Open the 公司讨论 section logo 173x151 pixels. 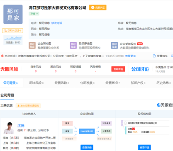click(140, 69)
